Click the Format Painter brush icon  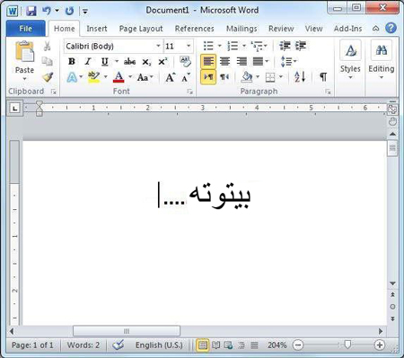point(48,77)
